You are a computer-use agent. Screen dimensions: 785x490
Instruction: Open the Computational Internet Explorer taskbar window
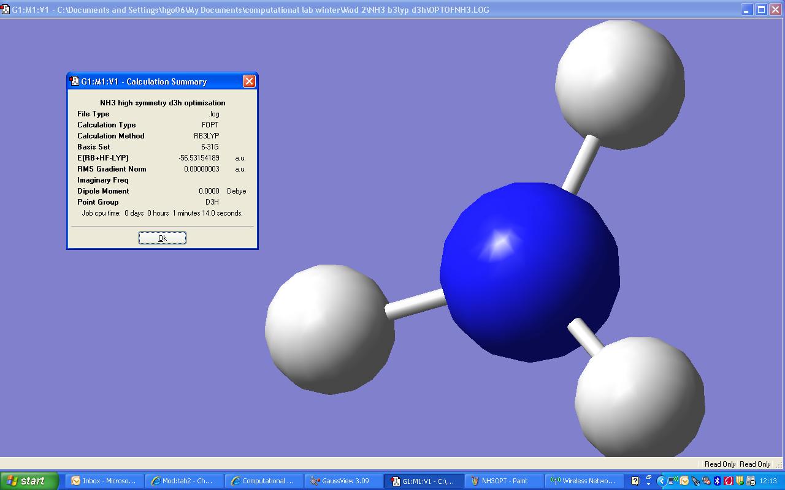[262, 481]
